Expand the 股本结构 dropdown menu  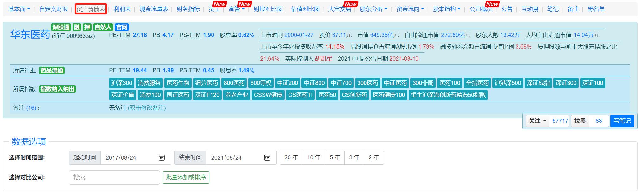tap(447, 9)
